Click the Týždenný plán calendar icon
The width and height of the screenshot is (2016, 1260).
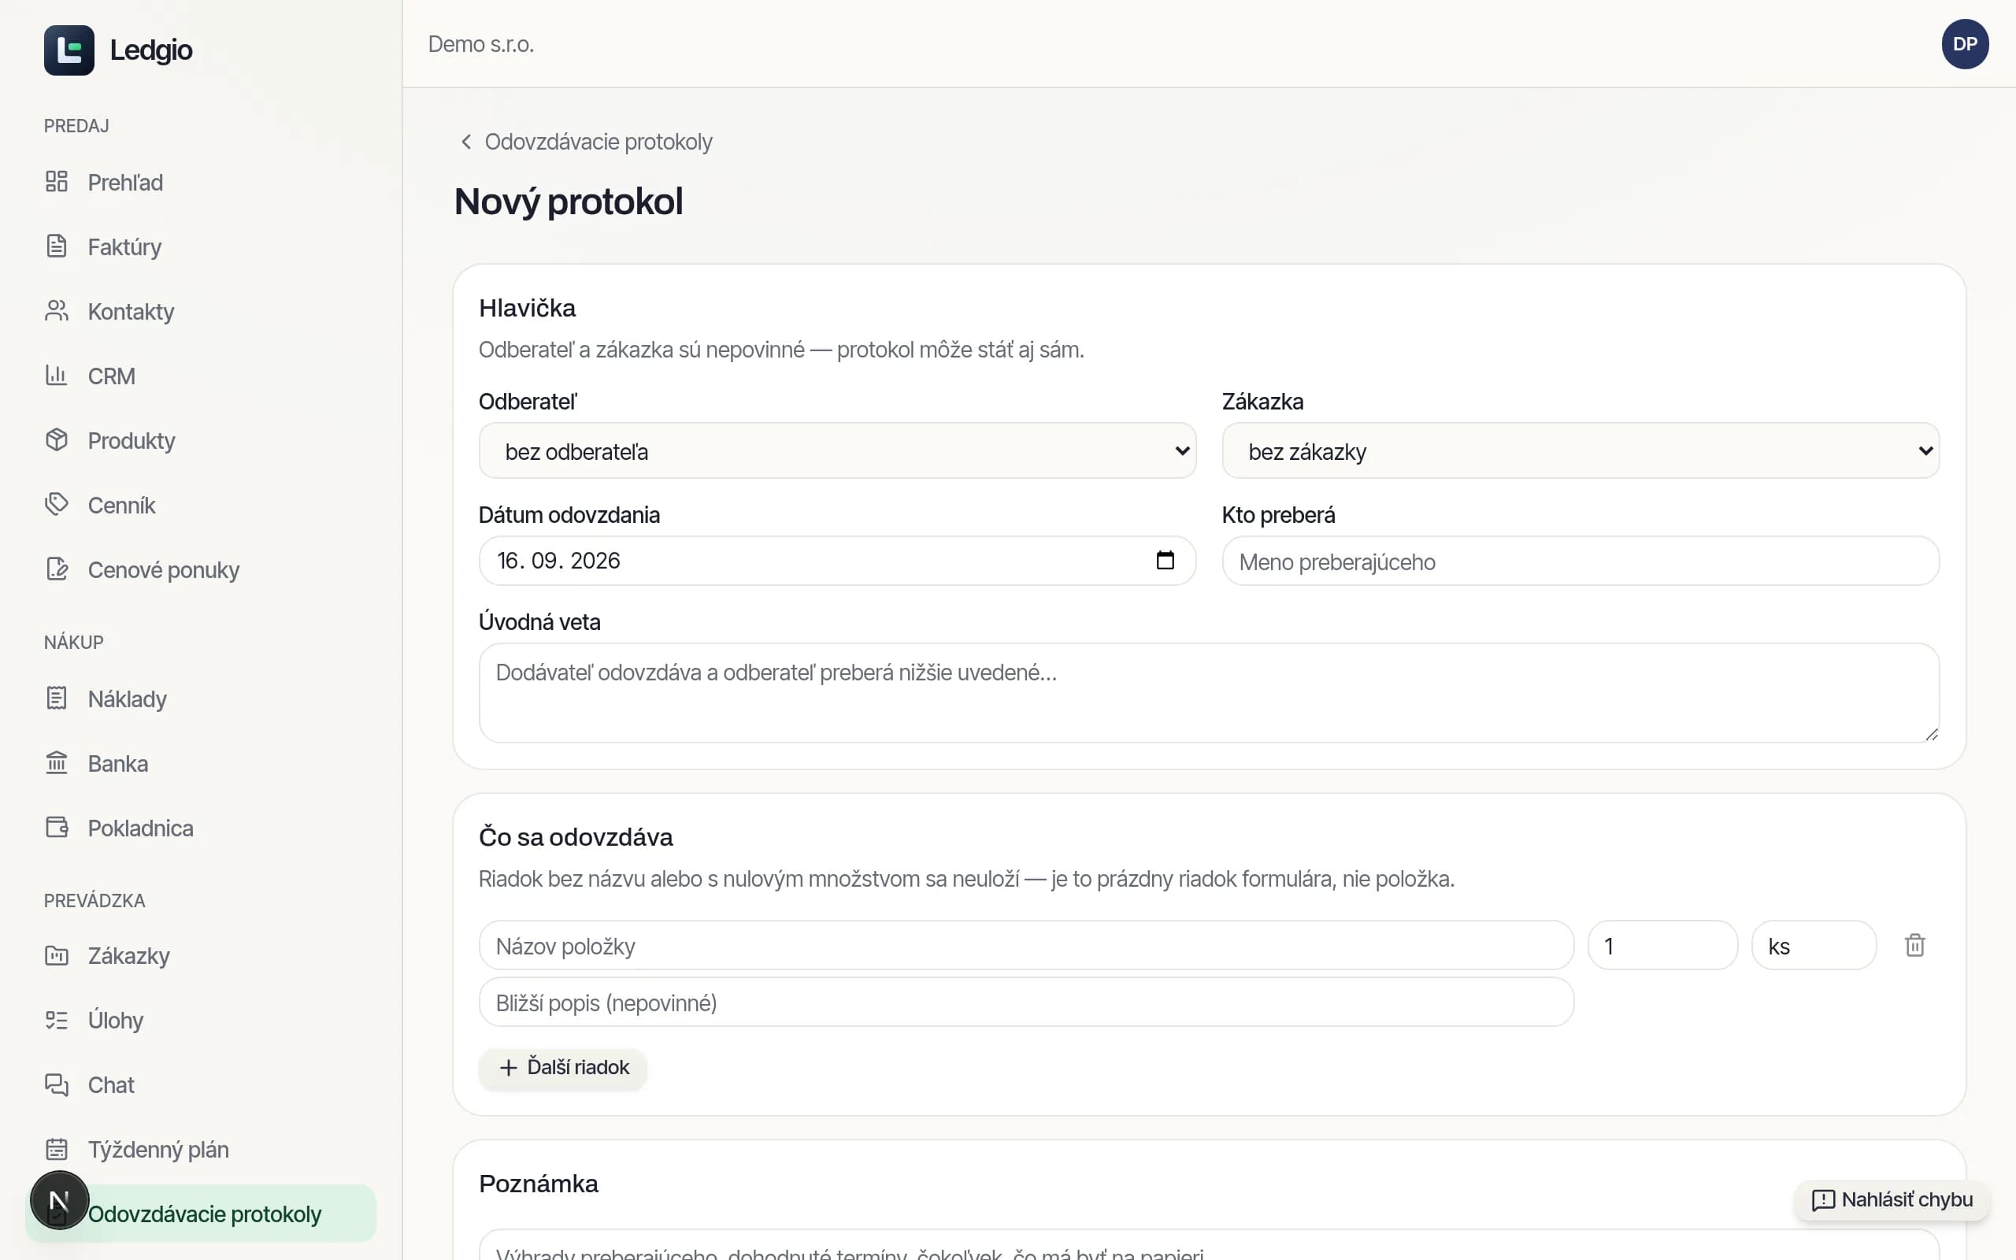(x=57, y=1149)
